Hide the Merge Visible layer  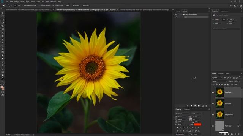coord(213,115)
